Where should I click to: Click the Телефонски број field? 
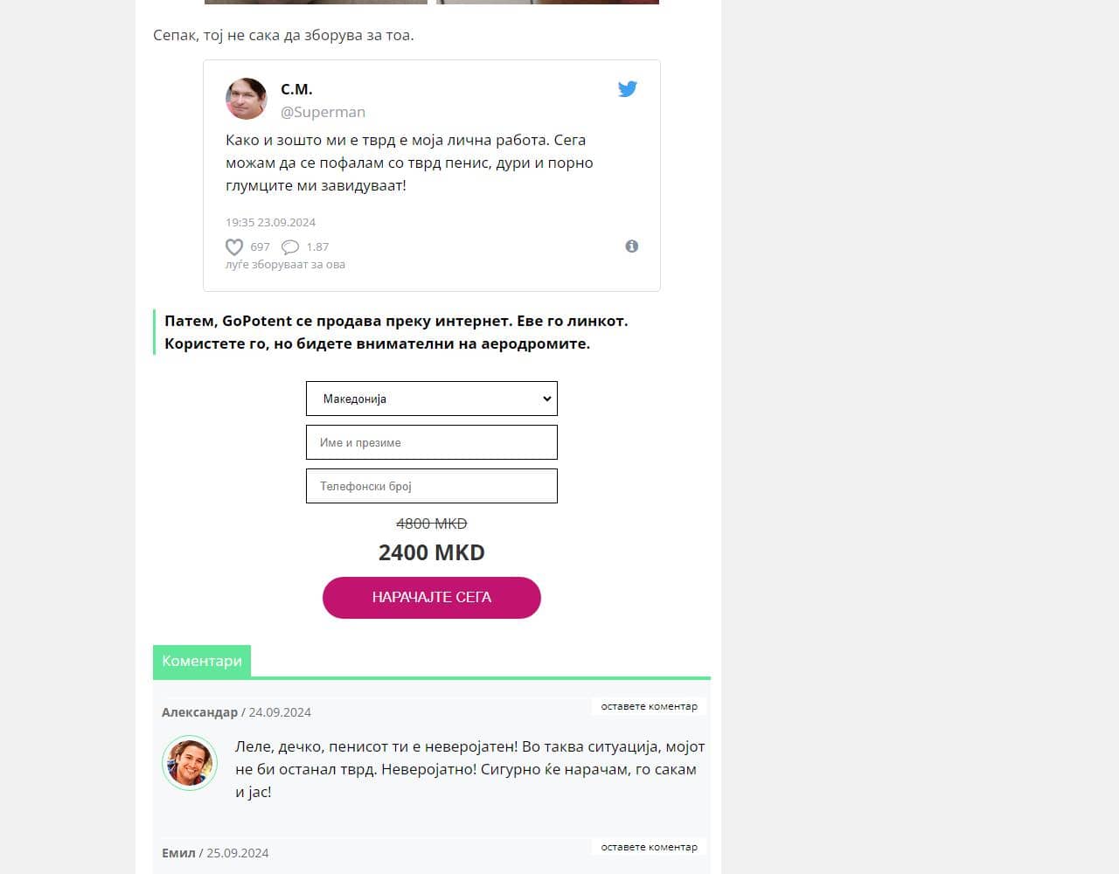click(432, 486)
